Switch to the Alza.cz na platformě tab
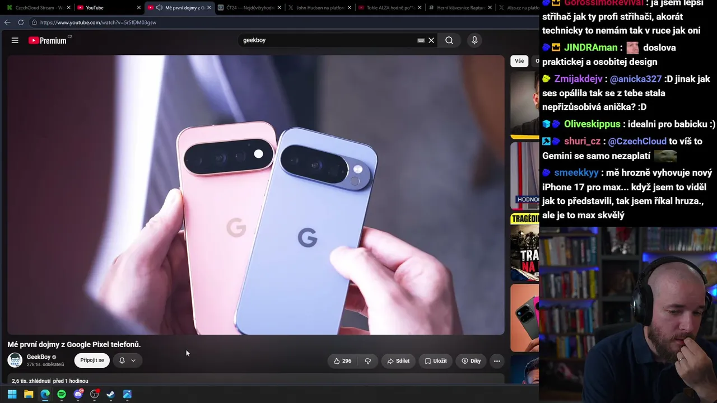The height and width of the screenshot is (403, 717). pyautogui.click(x=517, y=8)
